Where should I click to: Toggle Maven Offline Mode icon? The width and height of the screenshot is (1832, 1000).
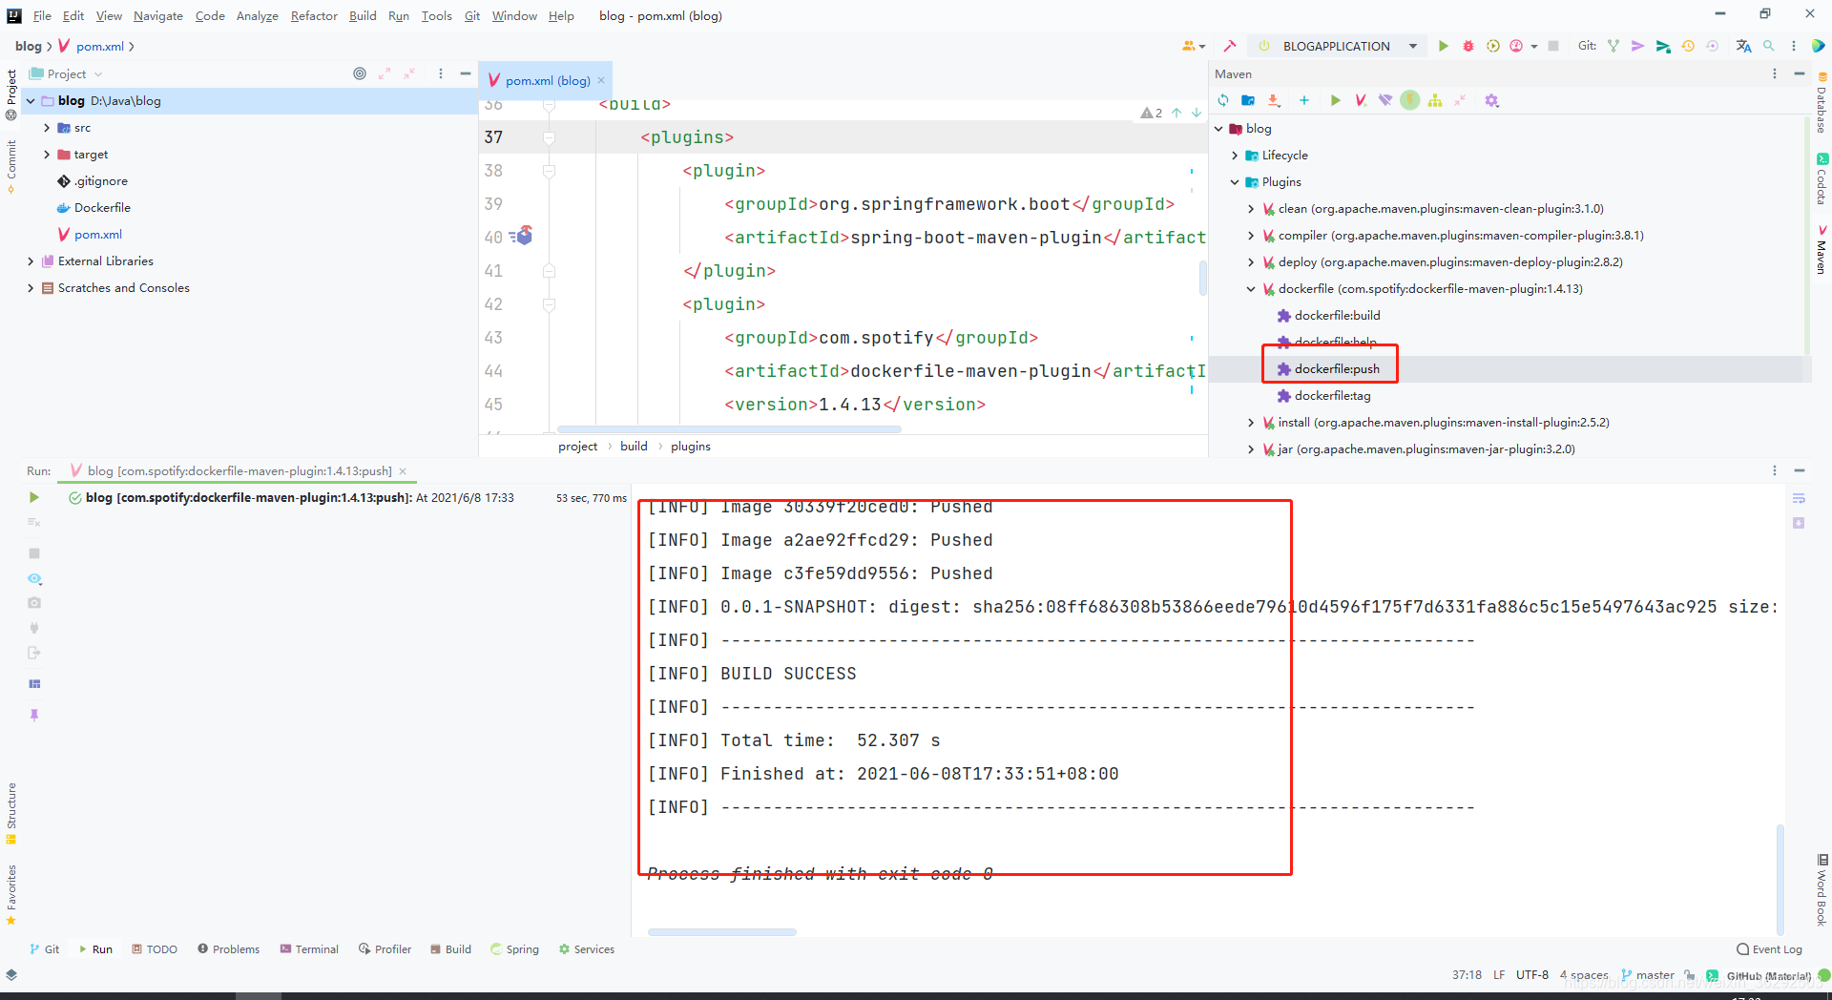pos(1385,100)
